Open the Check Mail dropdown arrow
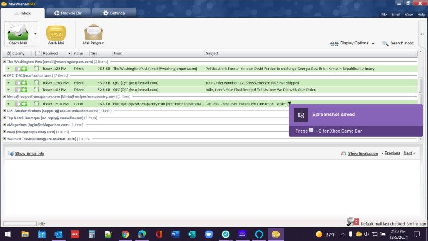Viewport: 428px width, 241px height. [x=36, y=34]
